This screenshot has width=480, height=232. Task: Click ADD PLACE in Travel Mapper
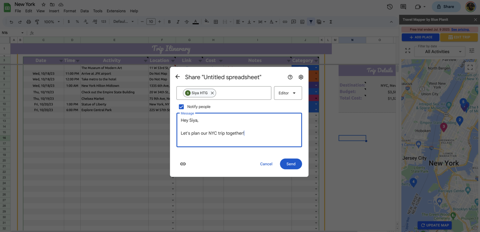pyautogui.click(x=421, y=37)
